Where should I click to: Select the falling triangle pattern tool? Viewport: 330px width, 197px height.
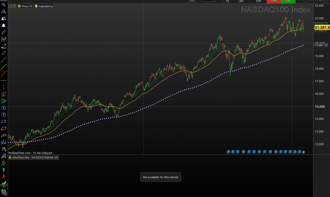[x=4, y=101]
